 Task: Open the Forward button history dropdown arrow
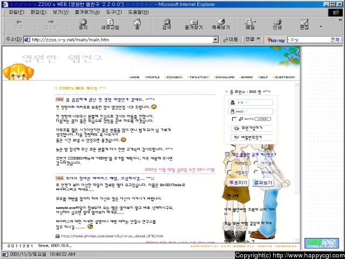point(67,26)
